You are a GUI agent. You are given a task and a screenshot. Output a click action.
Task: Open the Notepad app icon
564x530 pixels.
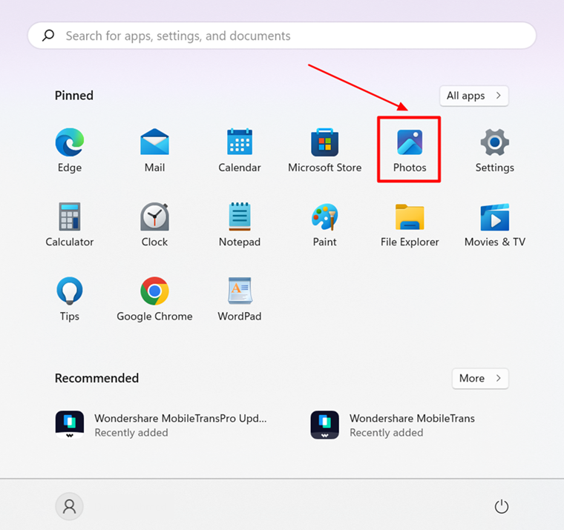click(240, 216)
